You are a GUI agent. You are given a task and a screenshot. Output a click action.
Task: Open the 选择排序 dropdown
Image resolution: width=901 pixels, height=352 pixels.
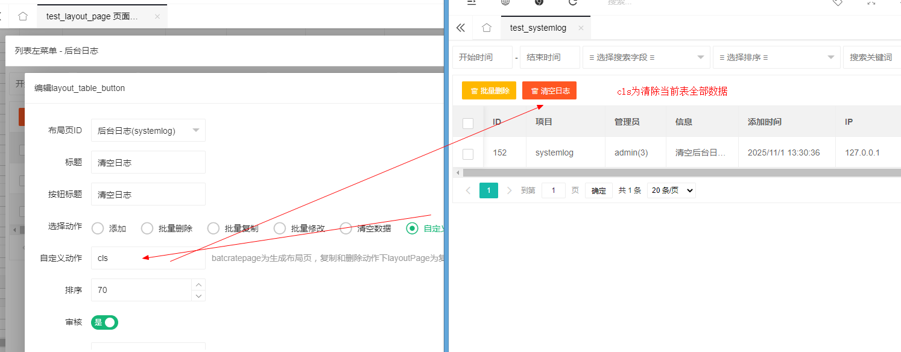click(776, 57)
